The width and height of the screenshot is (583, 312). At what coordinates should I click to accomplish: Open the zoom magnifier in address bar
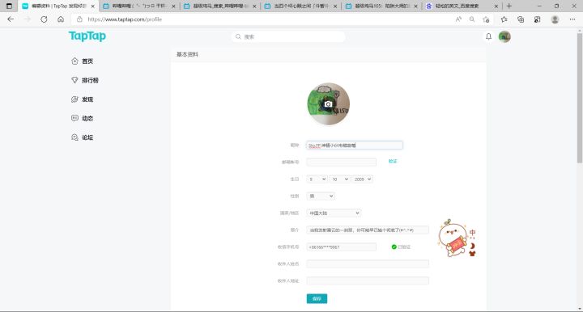[472, 19]
